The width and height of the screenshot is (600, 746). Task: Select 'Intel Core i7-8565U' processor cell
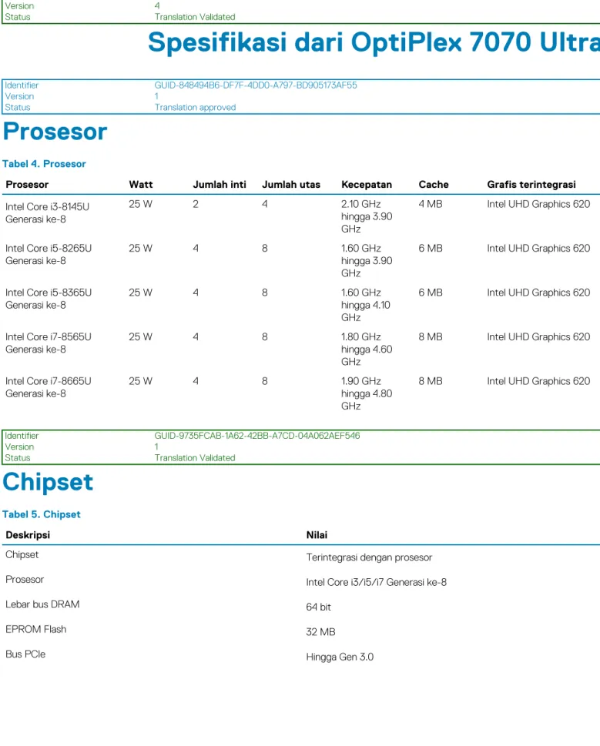(49, 343)
